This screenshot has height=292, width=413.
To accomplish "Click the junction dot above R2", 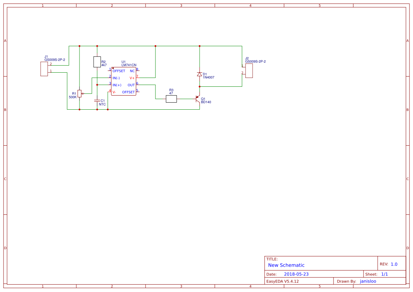I will (97, 46).
